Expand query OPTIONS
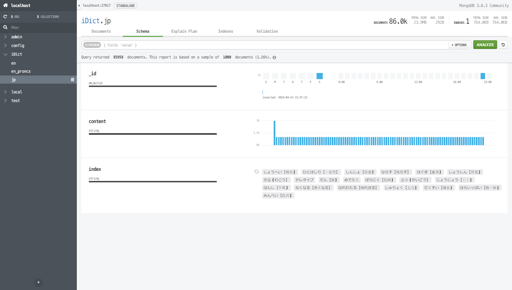 click(459, 45)
